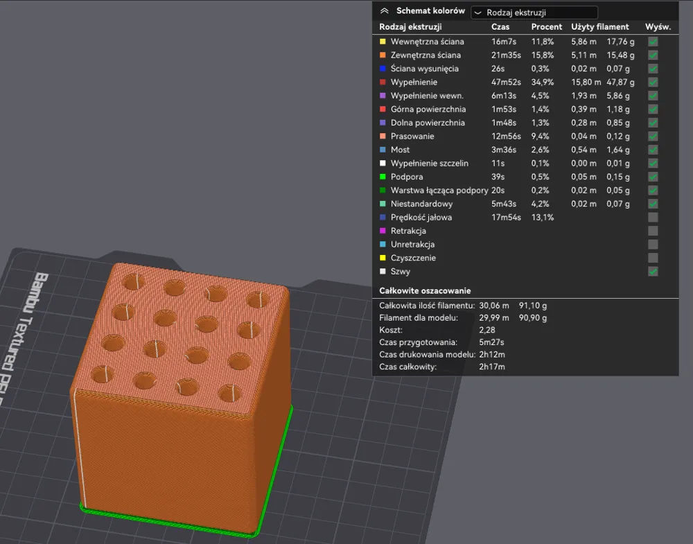Image resolution: width=693 pixels, height=544 pixels.
Task: Toggle Most visibility checkbox
Action: pyautogui.click(x=653, y=150)
